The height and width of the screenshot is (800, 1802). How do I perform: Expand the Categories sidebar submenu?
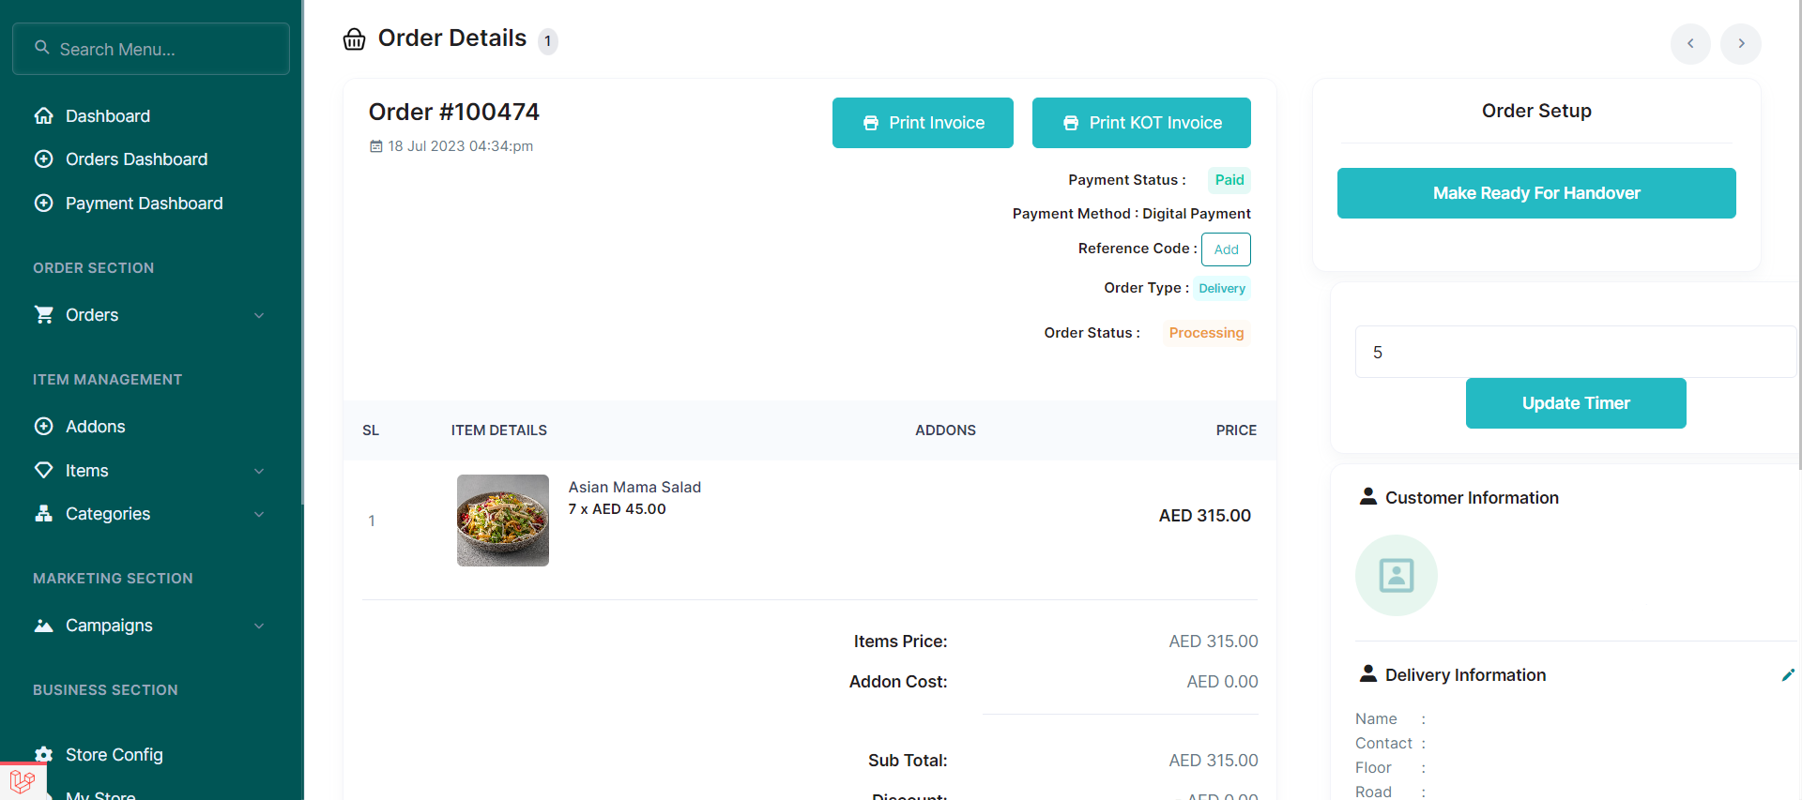[x=259, y=514]
